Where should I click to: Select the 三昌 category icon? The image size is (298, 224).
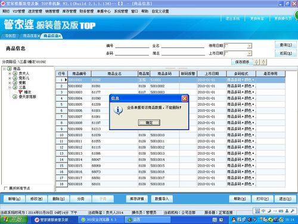click(x=15, y=87)
